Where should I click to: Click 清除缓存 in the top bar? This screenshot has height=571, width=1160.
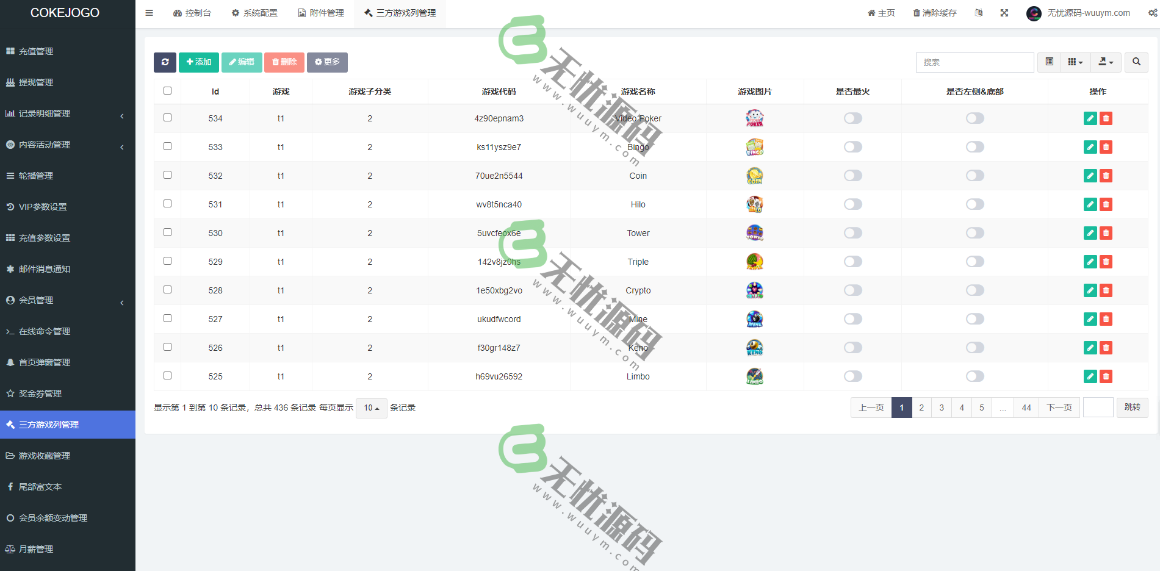(934, 13)
